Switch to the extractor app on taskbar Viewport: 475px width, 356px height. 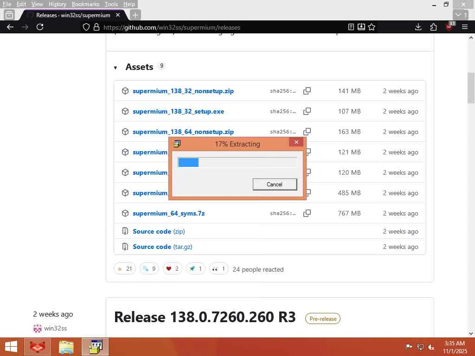click(95, 347)
